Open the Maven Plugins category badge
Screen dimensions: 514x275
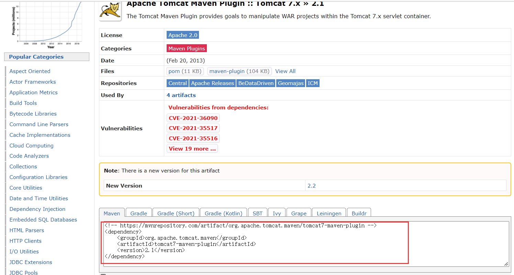pos(187,48)
